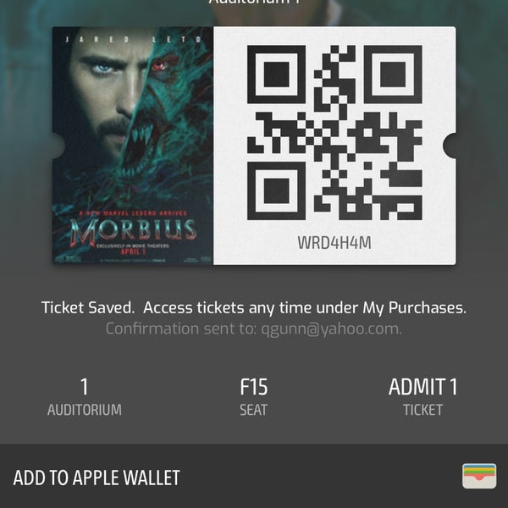Open the Morbius movie poster
The image size is (508, 508).
133,146
